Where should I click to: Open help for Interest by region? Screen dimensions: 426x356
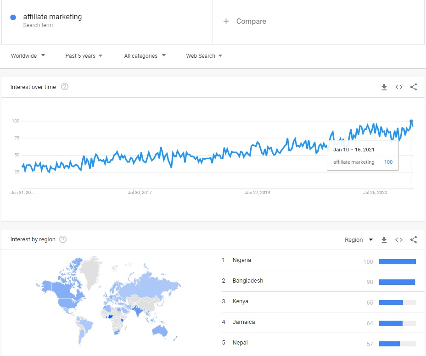[x=63, y=239]
